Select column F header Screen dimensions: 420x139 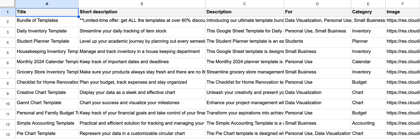[402, 4]
